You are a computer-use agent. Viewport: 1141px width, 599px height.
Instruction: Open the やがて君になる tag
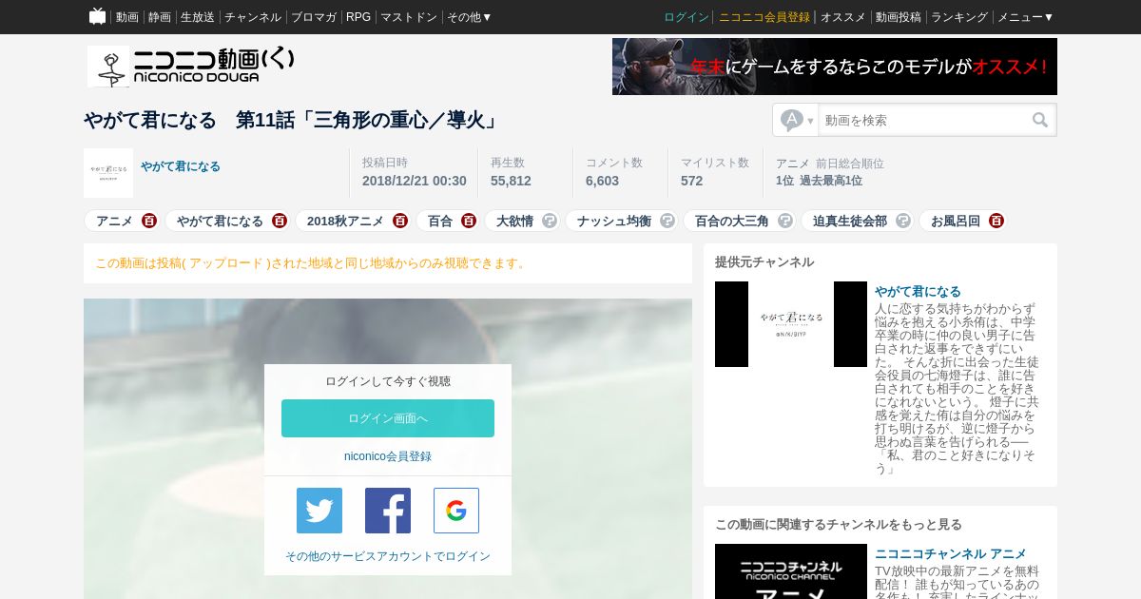[x=220, y=221]
